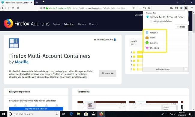Open page actions three-dot menu
This screenshot has height=117, width=195.
point(140,8)
